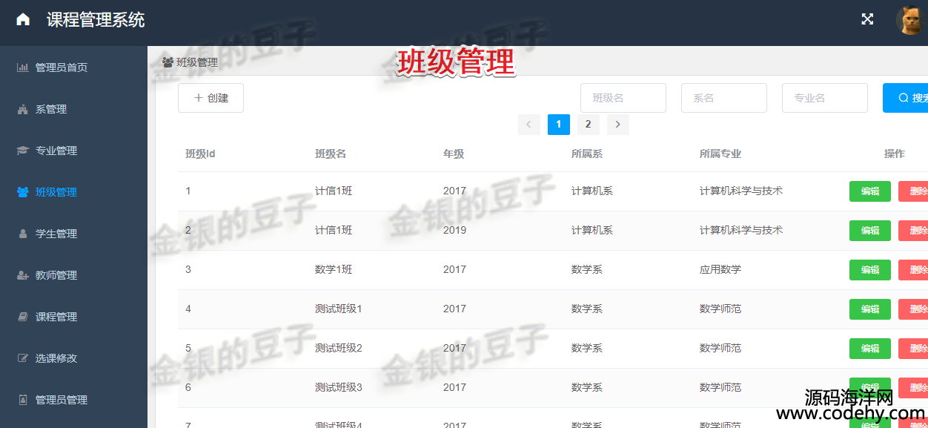The width and height of the screenshot is (928, 428).
Task: Delete the 测试班级1 row
Action: pyautogui.click(x=913, y=309)
